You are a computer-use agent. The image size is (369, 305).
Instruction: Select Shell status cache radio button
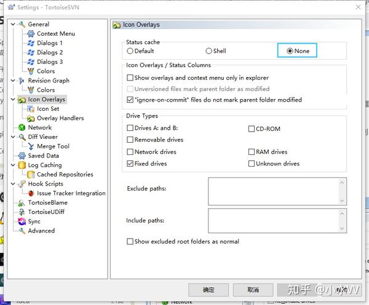coord(208,51)
